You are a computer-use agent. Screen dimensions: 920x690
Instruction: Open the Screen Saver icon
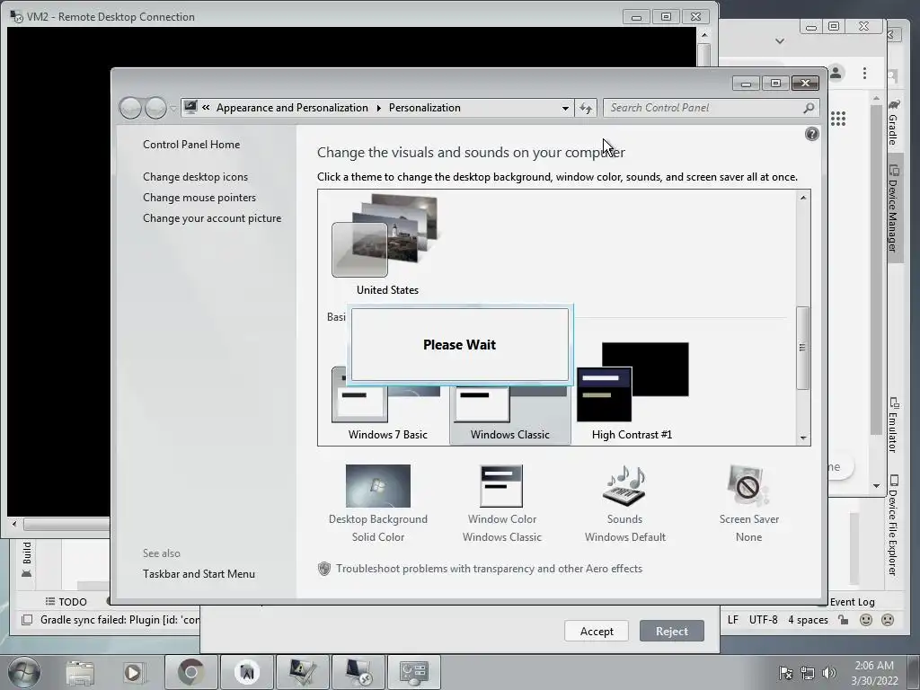coord(748,486)
